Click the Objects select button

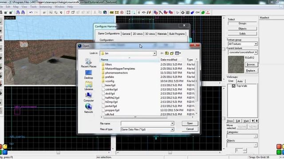point(242,28)
